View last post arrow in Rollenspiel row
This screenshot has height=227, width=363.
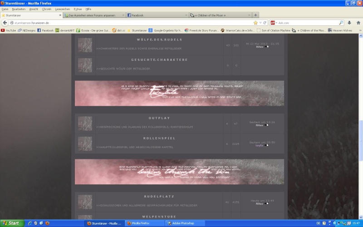coord(266,145)
